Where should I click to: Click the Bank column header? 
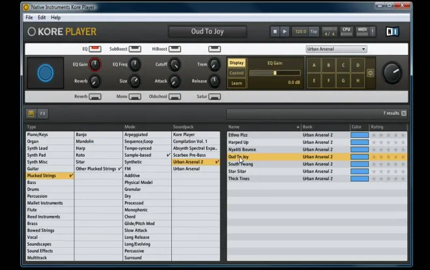[308, 127]
